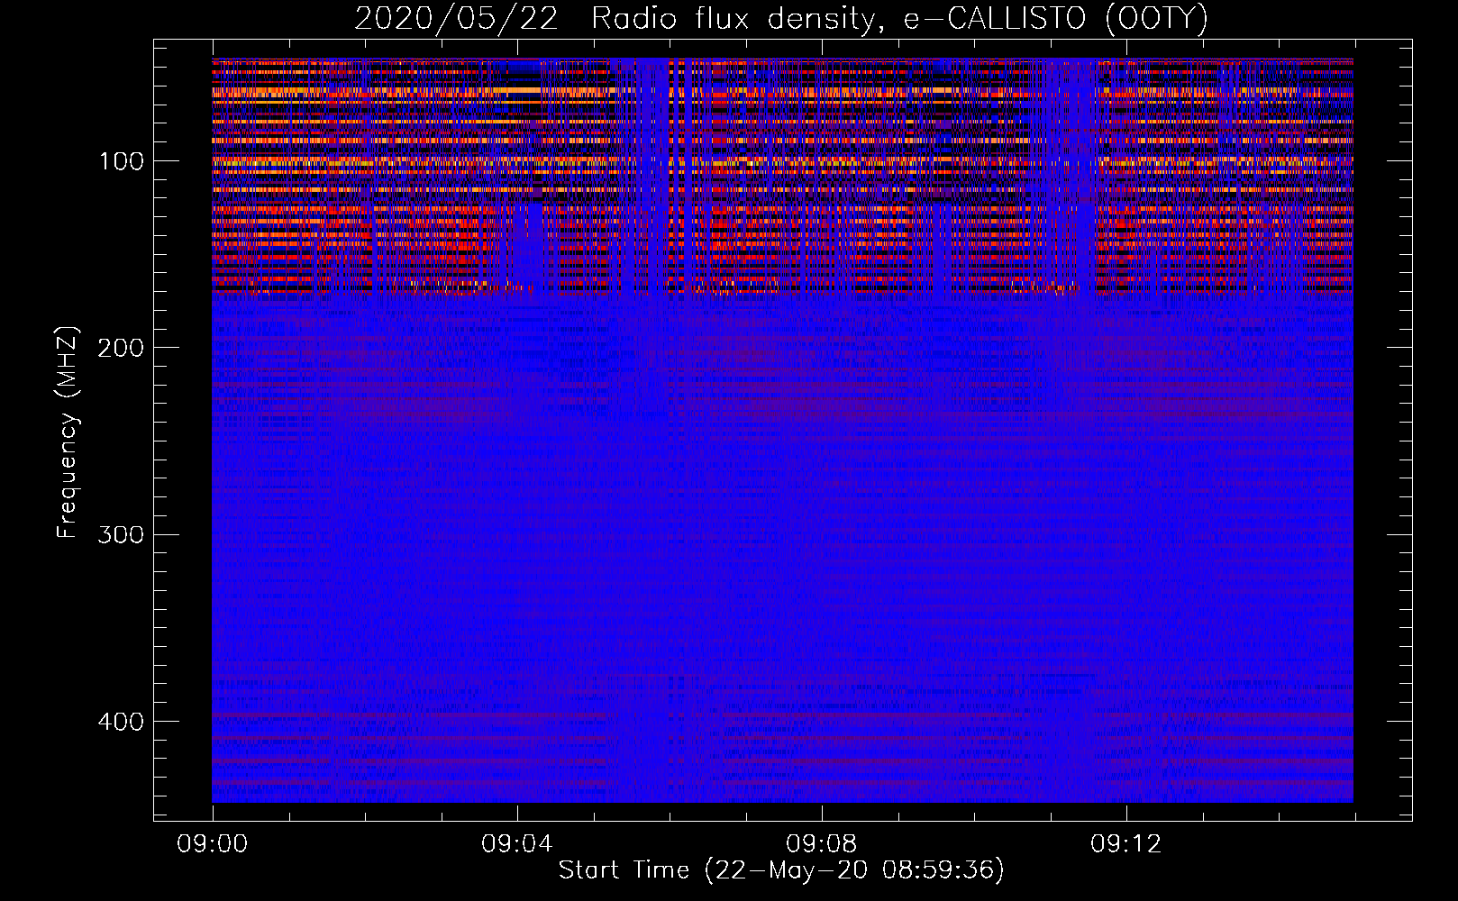Click the '09:00' time axis label
The height and width of the screenshot is (901, 1458).
pos(213,844)
